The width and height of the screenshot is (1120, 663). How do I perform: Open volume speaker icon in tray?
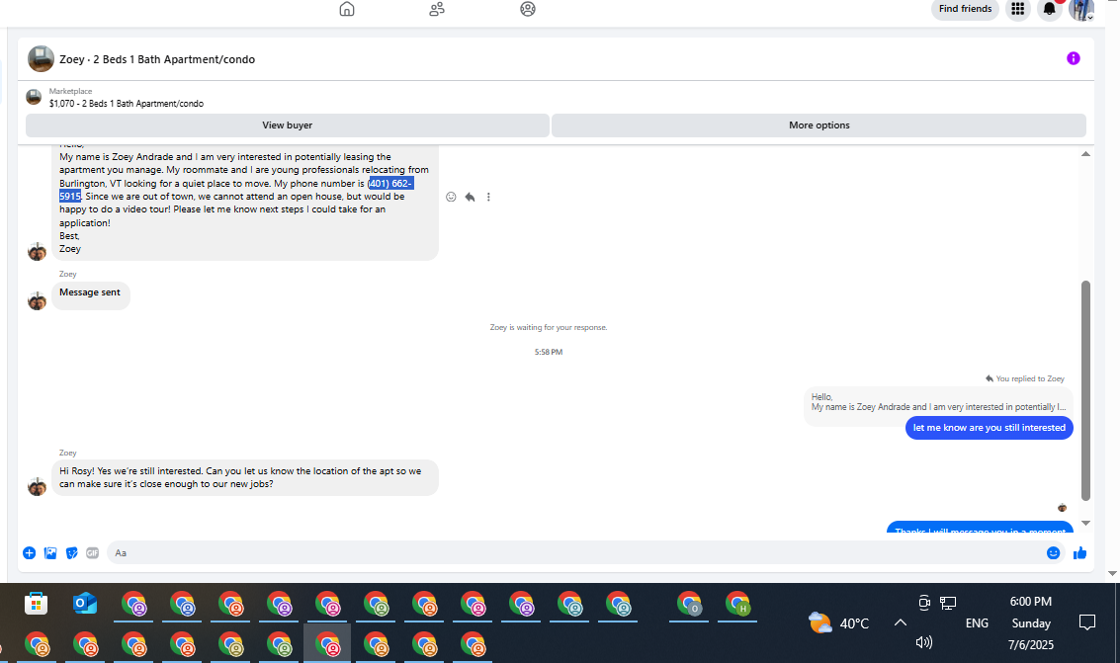tap(923, 642)
